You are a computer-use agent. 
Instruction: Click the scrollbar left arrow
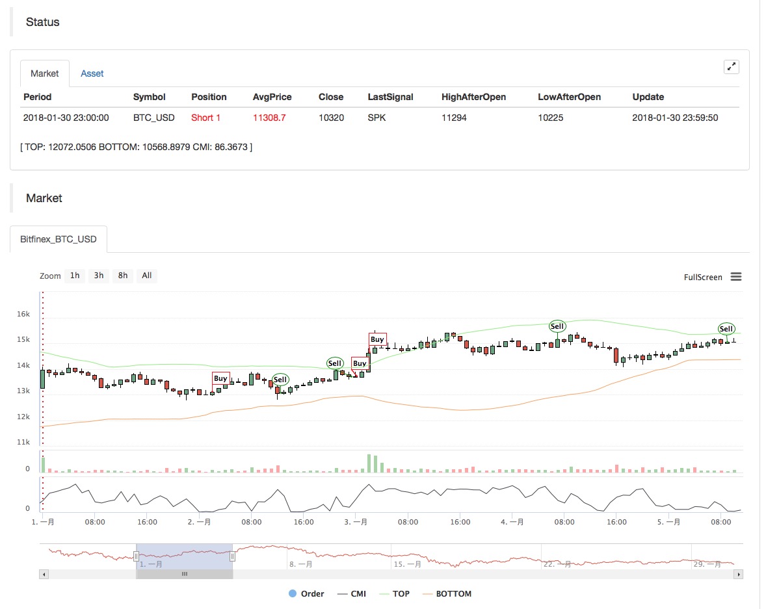pyautogui.click(x=44, y=575)
